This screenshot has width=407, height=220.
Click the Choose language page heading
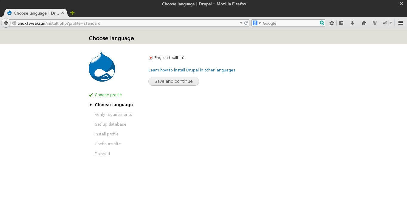(x=111, y=38)
